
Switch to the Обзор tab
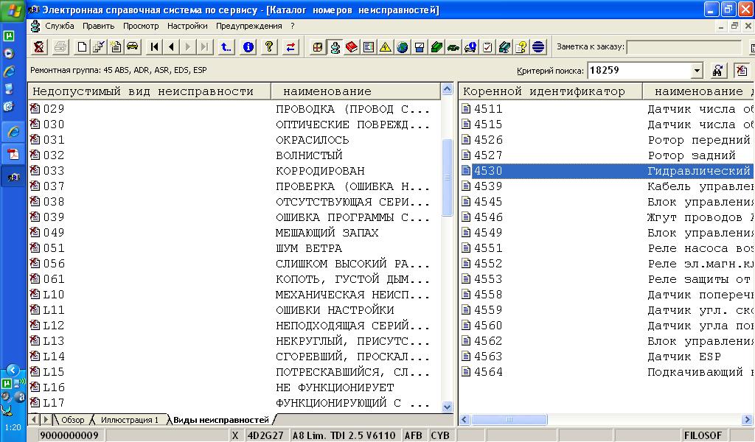[73, 420]
